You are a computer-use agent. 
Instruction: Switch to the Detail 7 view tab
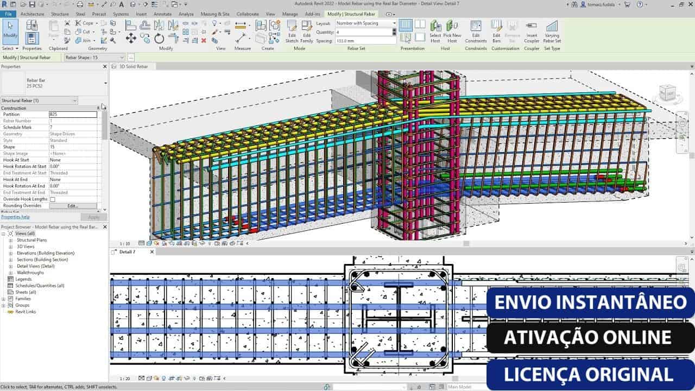pyautogui.click(x=128, y=252)
